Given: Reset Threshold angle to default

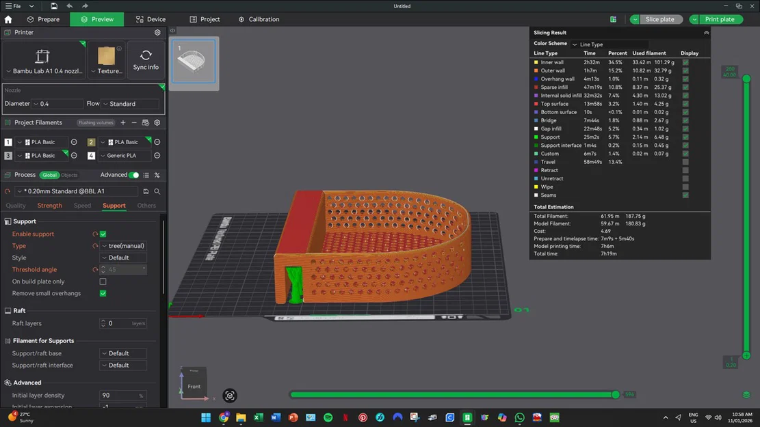Looking at the screenshot, I should (95, 270).
